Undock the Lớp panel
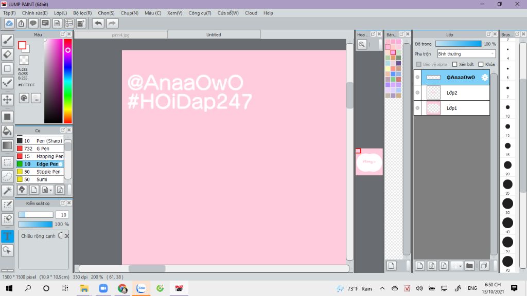Image resolution: width=527 pixels, height=296 pixels. (x=489, y=34)
